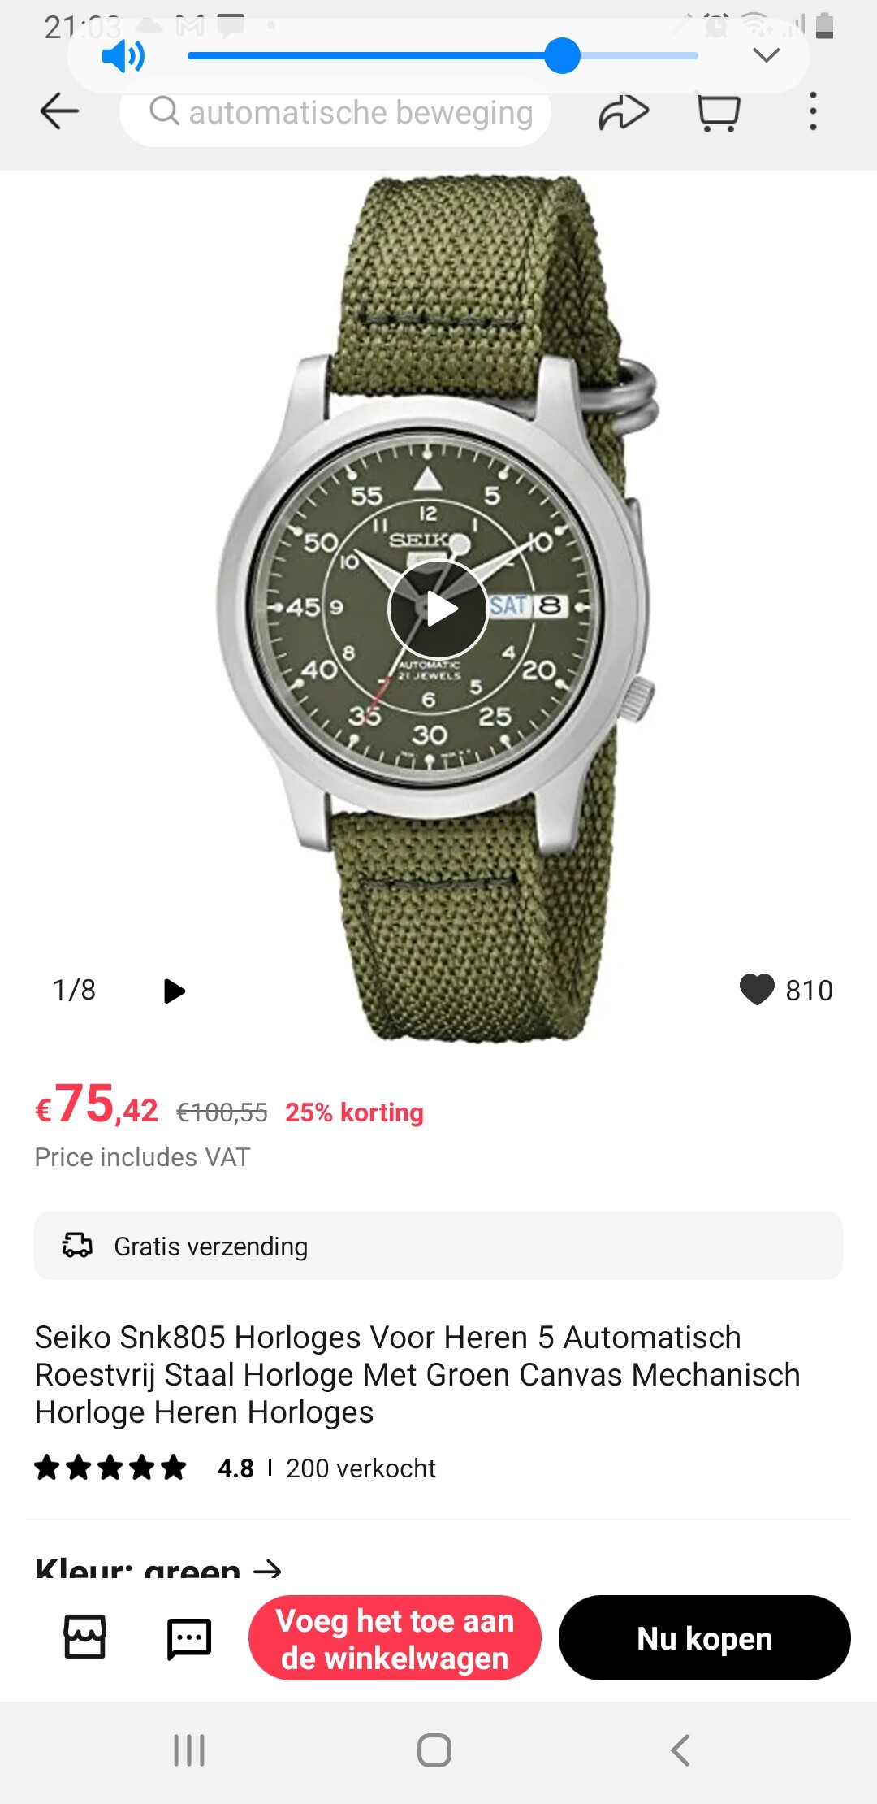Screen dimensions: 877x1804
Task: Open the share arrow icon
Action: (x=624, y=112)
